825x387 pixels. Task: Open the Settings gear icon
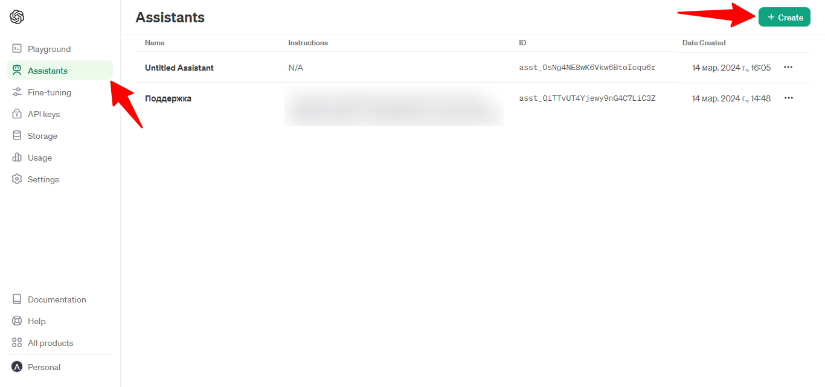[17, 179]
